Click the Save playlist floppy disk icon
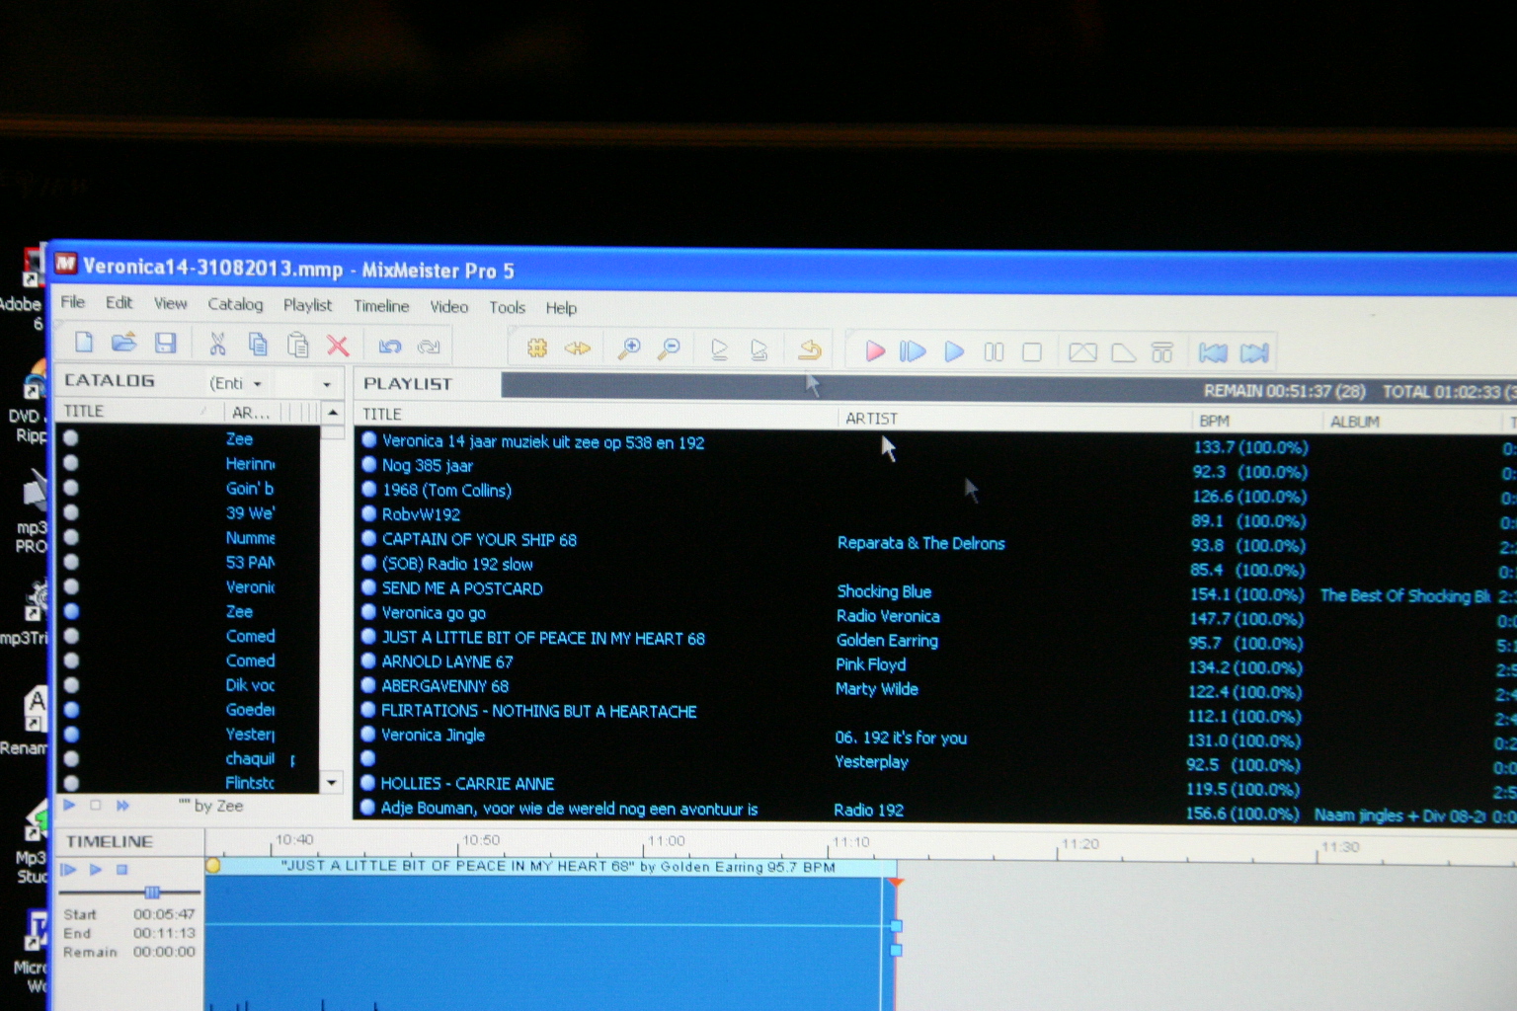The image size is (1517, 1011). [x=165, y=344]
